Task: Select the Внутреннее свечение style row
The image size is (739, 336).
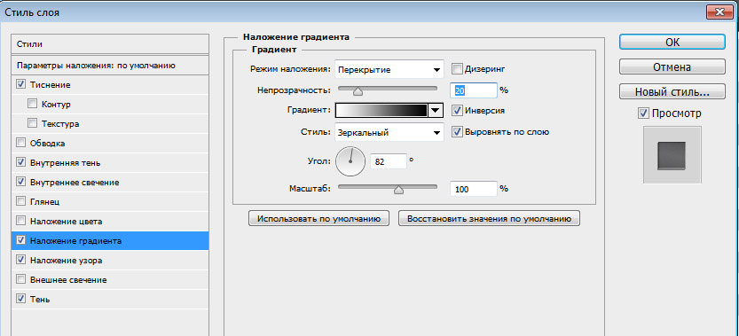Action: click(x=110, y=183)
